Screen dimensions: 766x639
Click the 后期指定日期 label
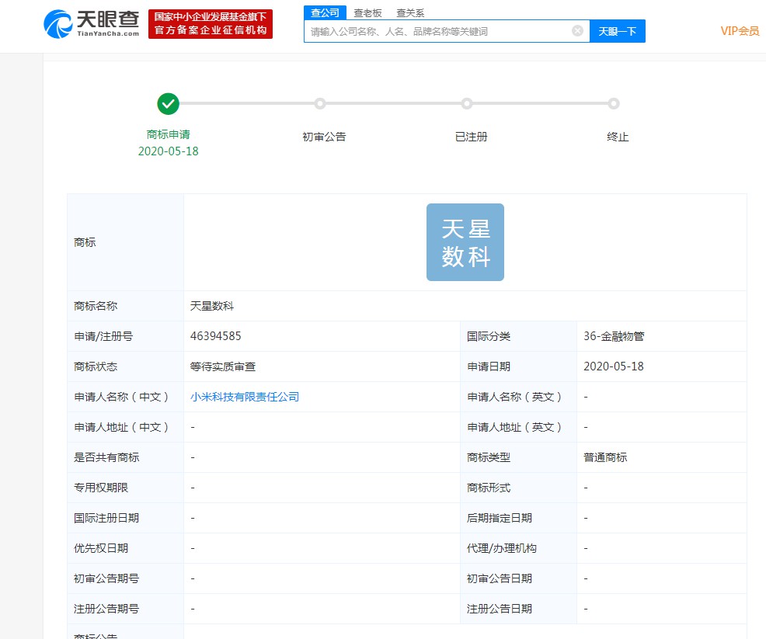point(500,518)
